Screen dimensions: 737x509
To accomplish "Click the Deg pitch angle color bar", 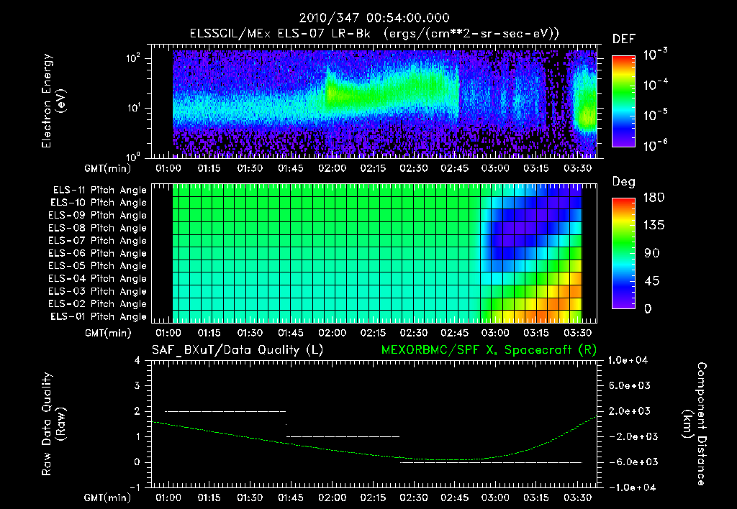I will pos(623,254).
